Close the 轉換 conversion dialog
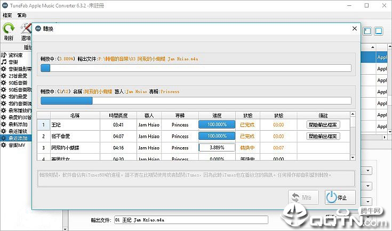Screen dimensions: 392x231 coord(355,28)
